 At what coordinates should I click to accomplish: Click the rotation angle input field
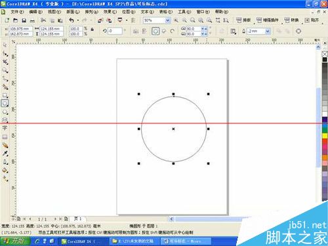click(115, 31)
